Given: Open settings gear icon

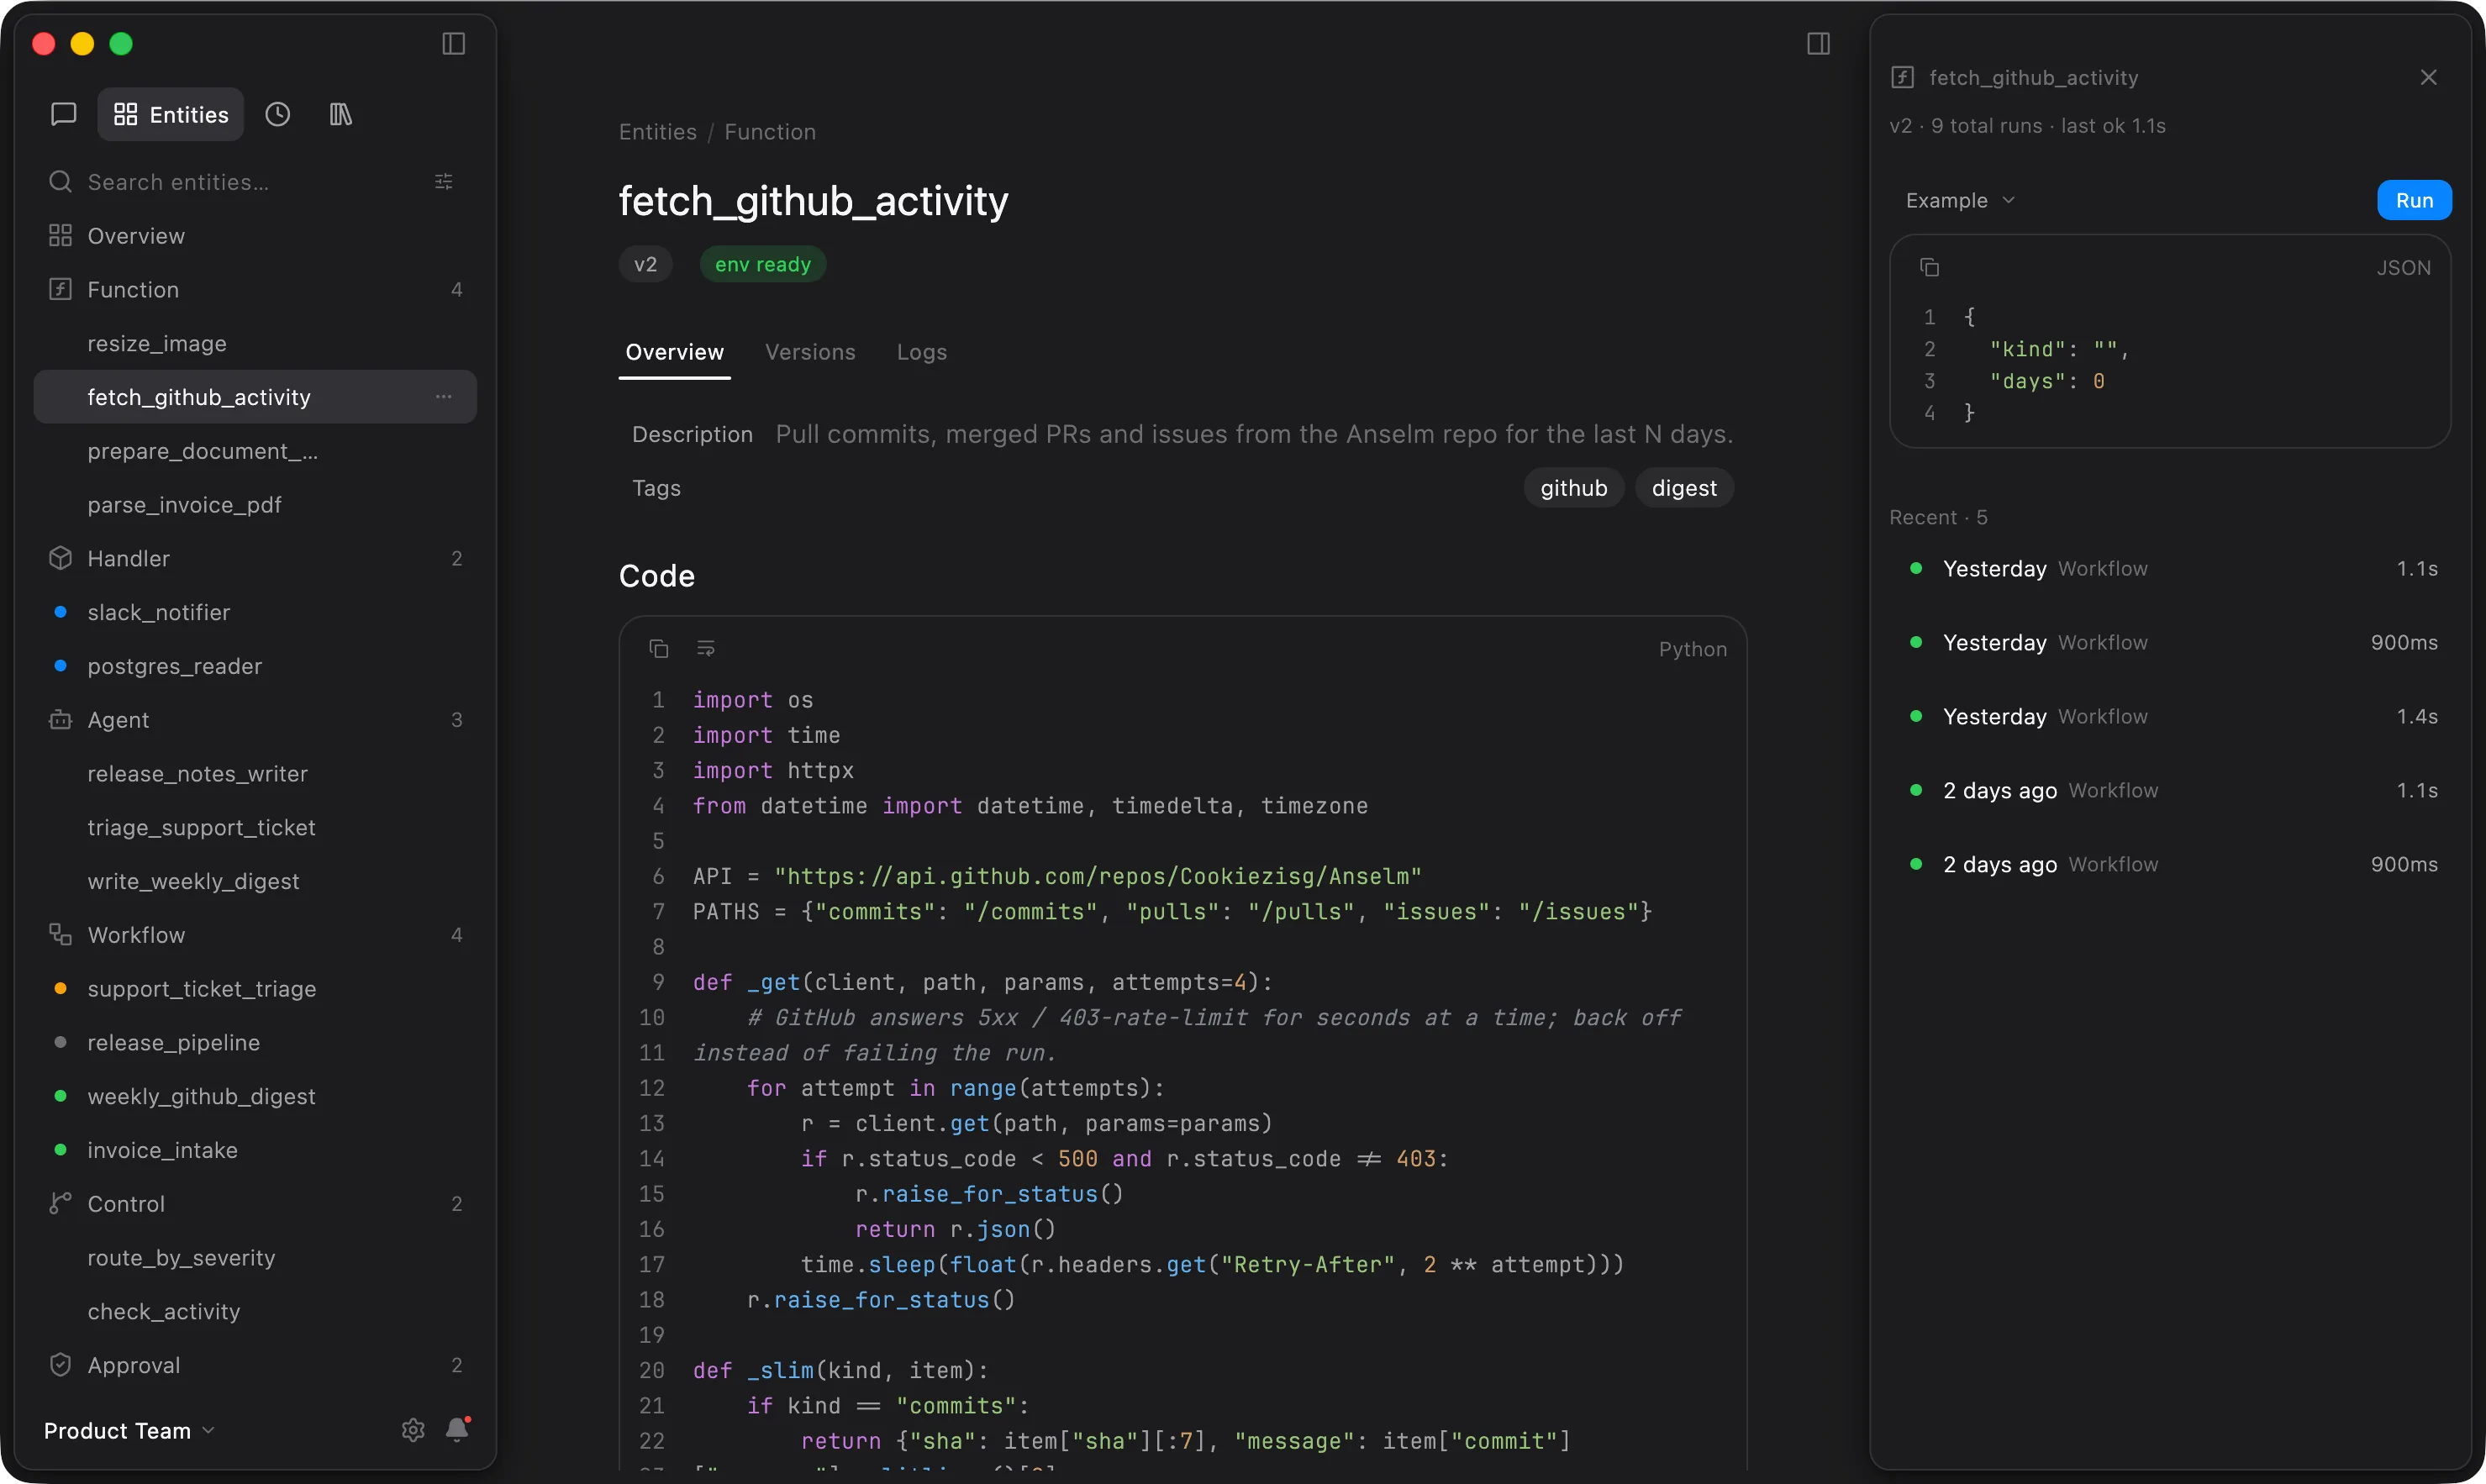Looking at the screenshot, I should pyautogui.click(x=413, y=1431).
